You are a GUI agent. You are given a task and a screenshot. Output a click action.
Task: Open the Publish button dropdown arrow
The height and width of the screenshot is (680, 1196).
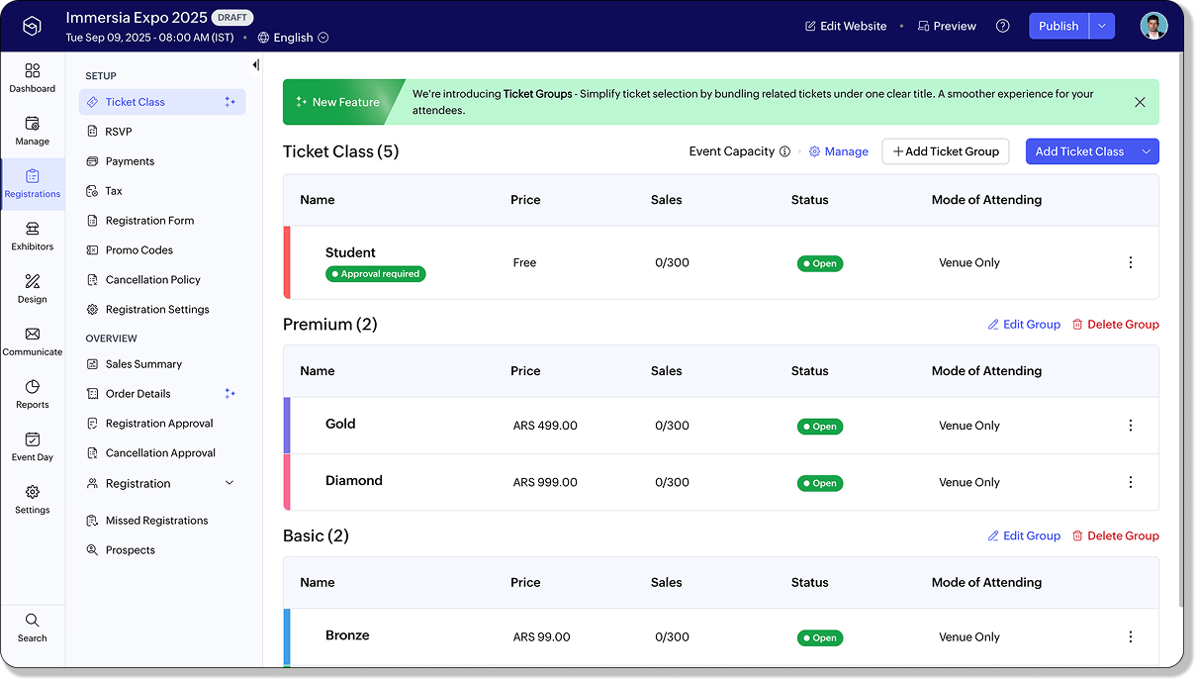(1102, 26)
